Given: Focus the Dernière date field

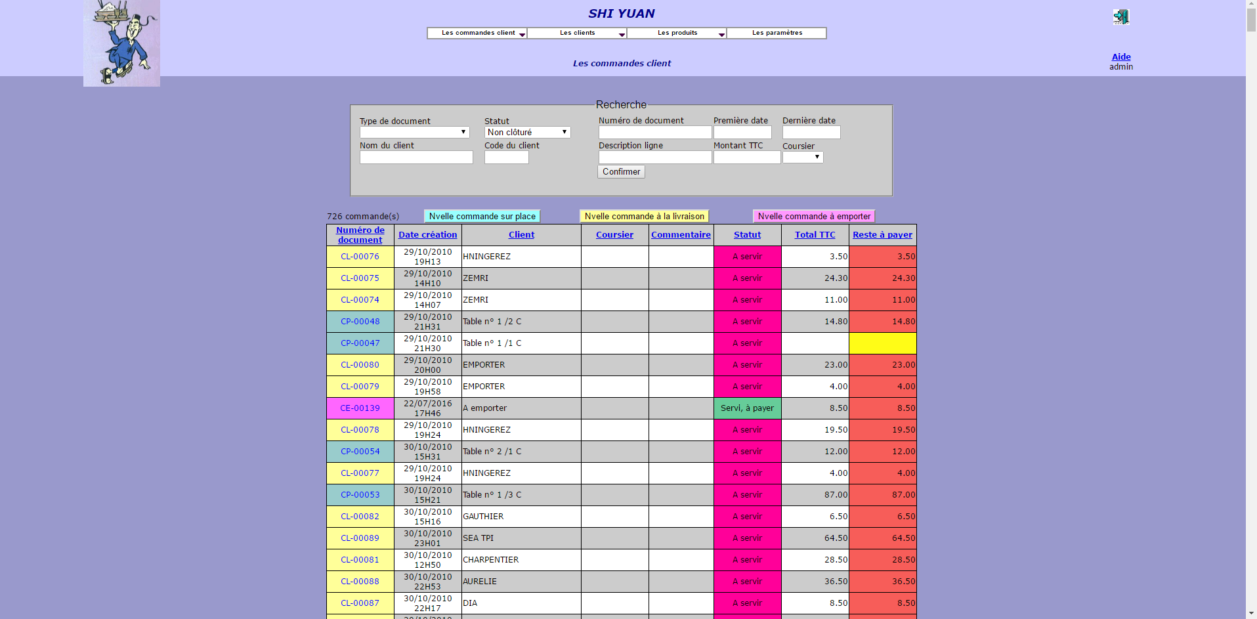Looking at the screenshot, I should [811, 132].
